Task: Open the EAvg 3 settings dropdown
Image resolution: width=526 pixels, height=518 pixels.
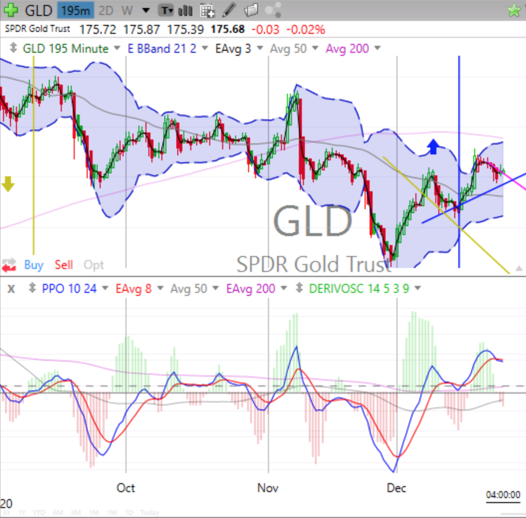Action: click(259, 48)
